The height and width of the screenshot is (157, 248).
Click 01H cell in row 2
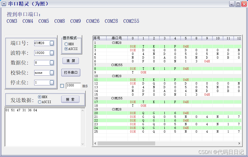(x=133, y=46)
